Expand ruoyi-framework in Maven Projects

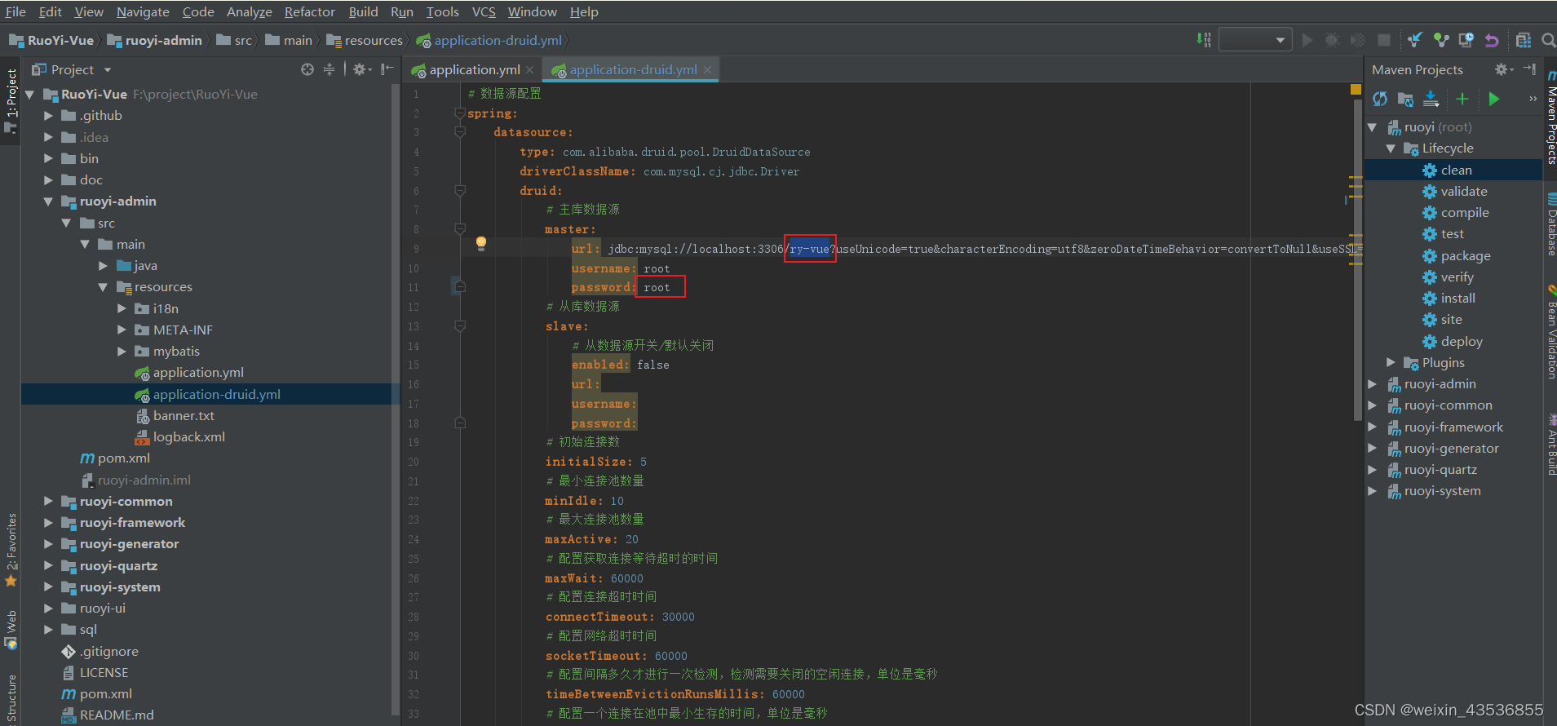[x=1372, y=427]
